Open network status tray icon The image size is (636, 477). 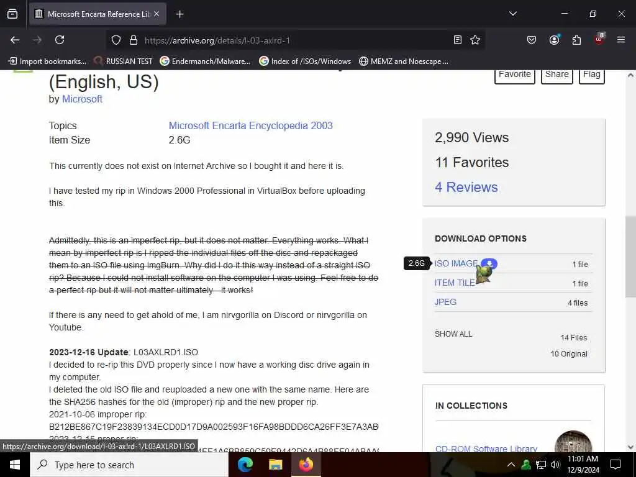point(541,465)
